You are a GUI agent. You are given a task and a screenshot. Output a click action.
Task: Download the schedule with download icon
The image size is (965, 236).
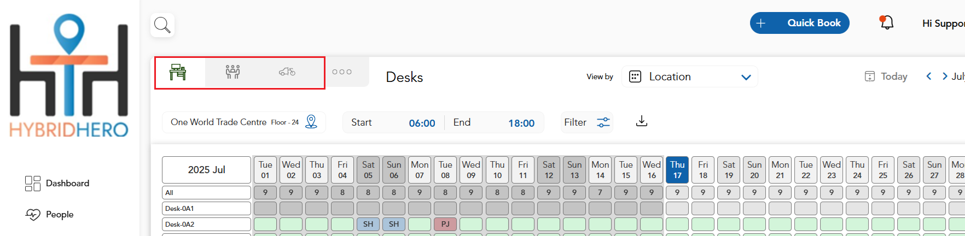[x=642, y=121]
